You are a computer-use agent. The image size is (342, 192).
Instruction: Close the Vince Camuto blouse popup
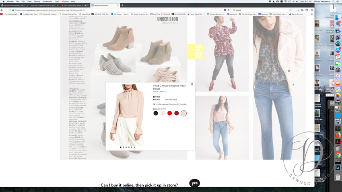192,84
